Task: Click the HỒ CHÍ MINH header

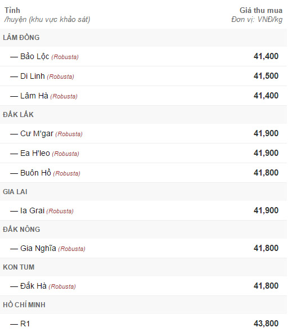Action: point(143,305)
